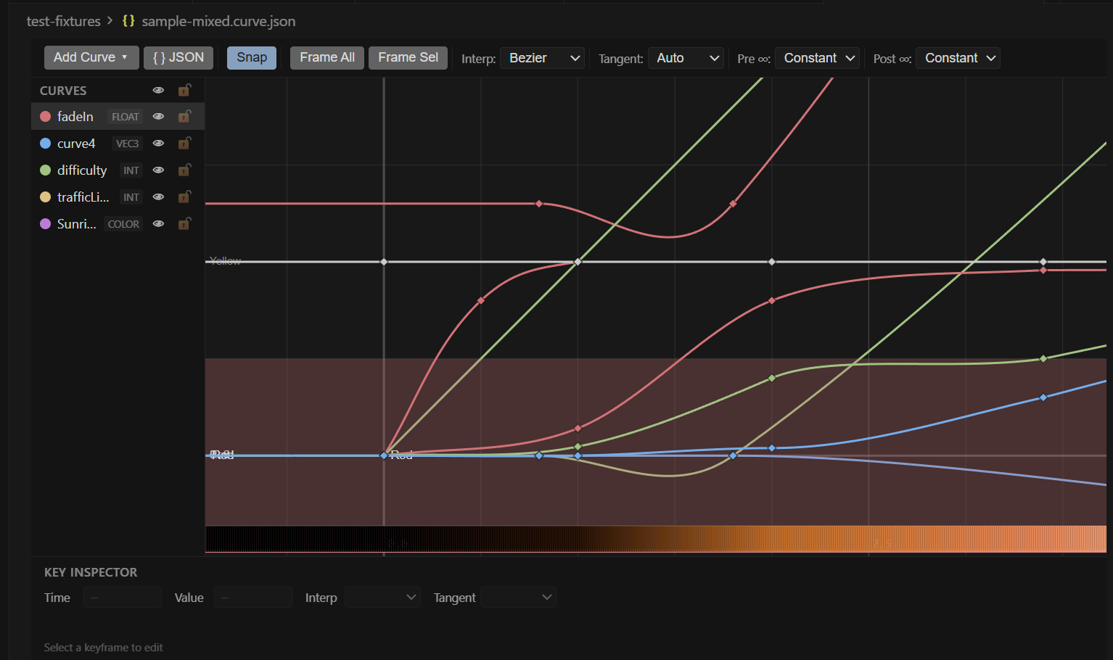Lock the curve4 curve

coord(185,143)
